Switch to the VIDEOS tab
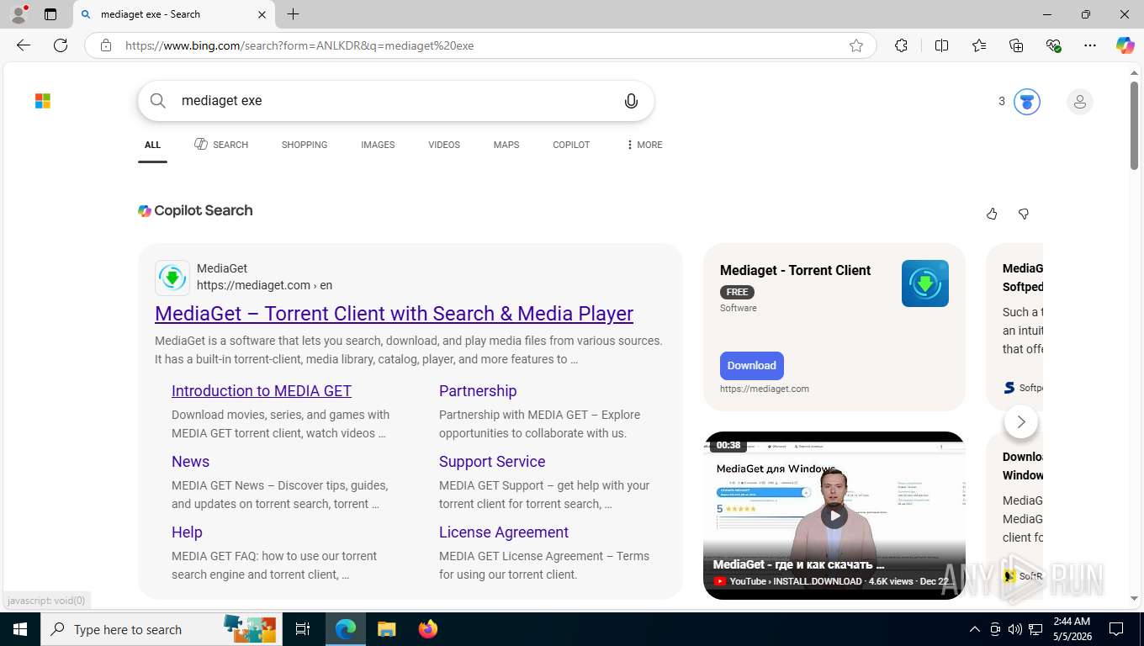The image size is (1144, 646). pos(444,145)
